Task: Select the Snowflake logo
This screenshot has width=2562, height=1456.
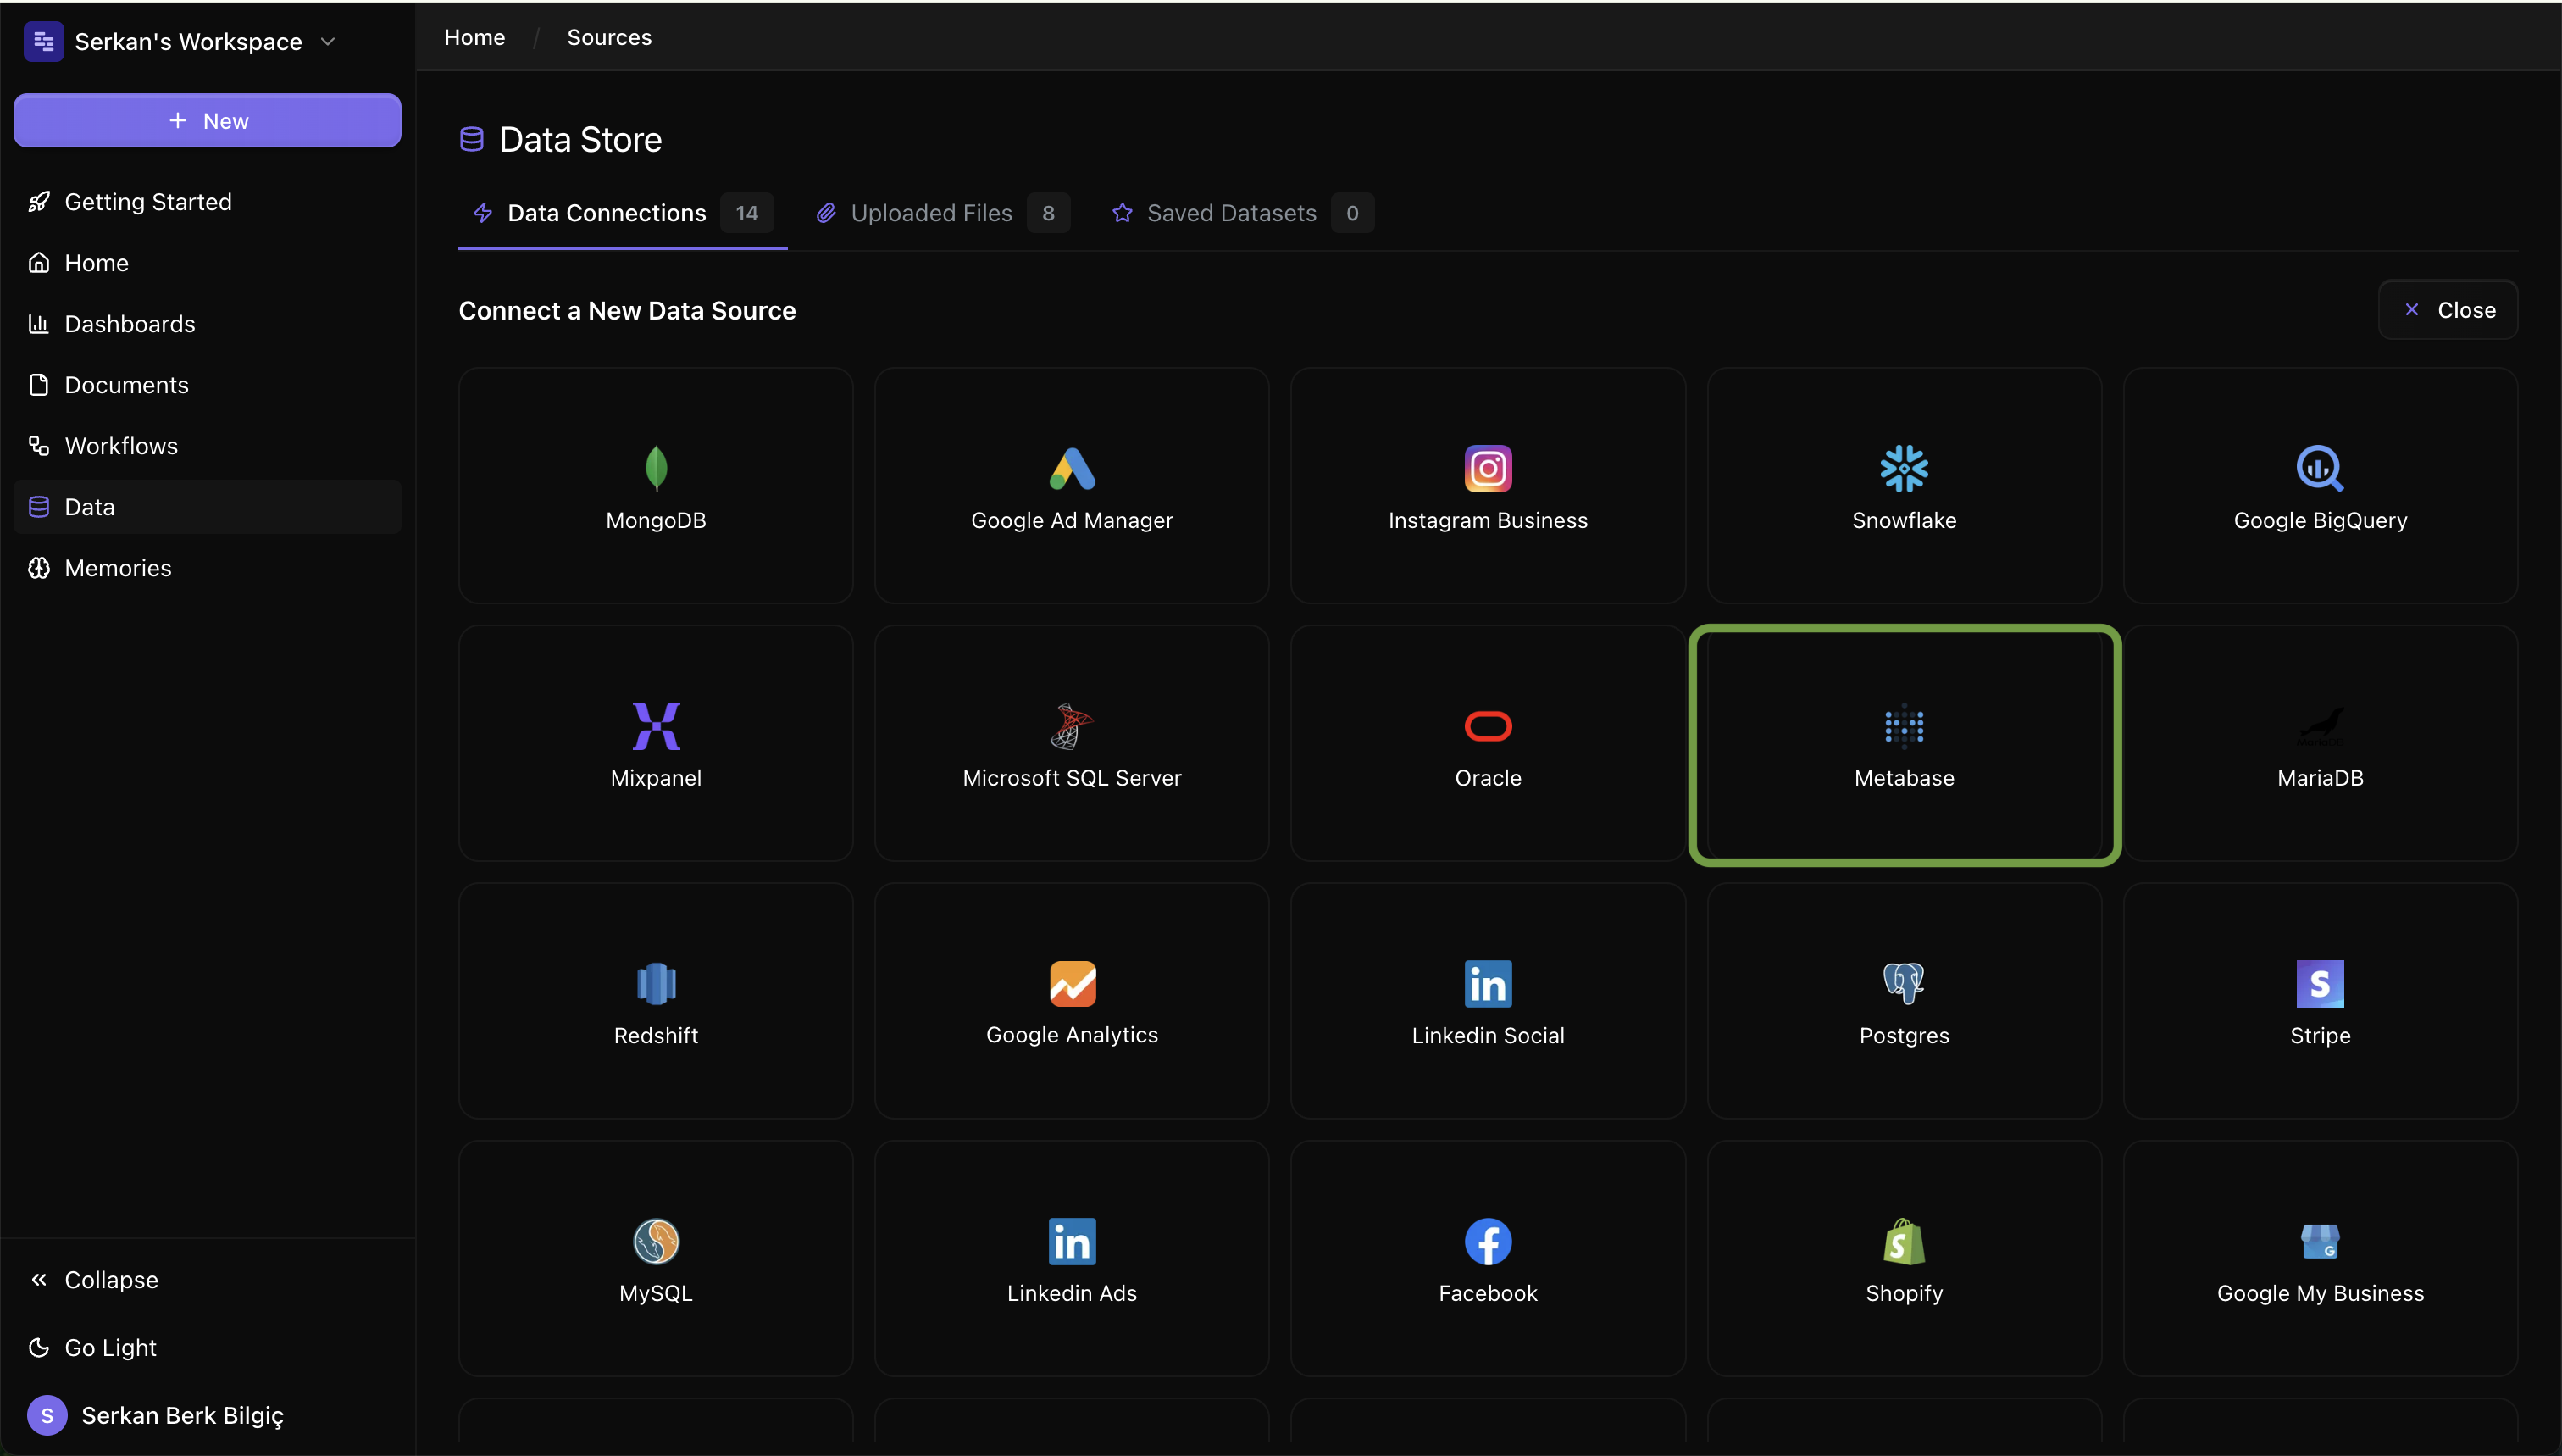Action: tap(1903, 468)
